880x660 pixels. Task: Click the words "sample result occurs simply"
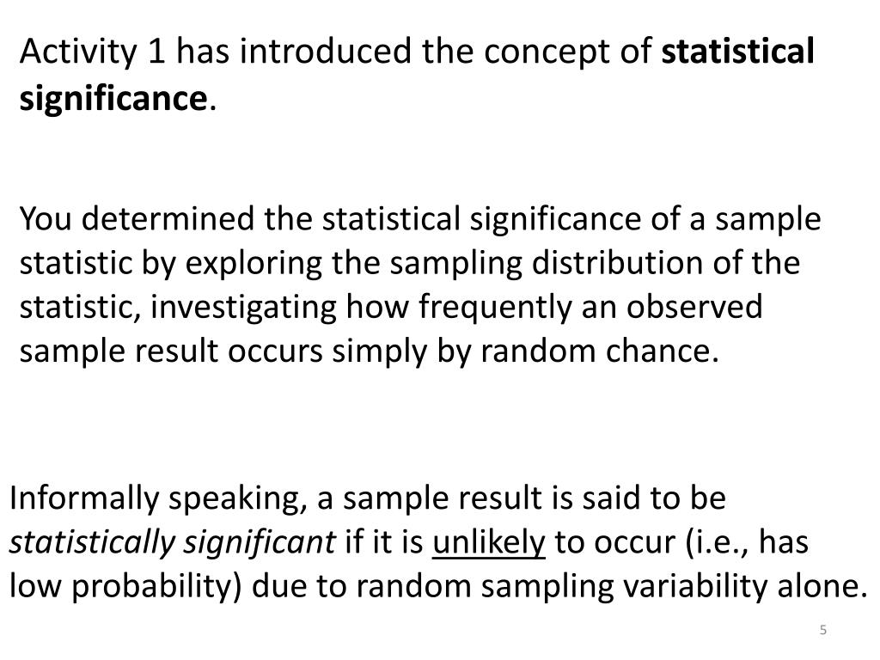pyautogui.click(x=223, y=352)
